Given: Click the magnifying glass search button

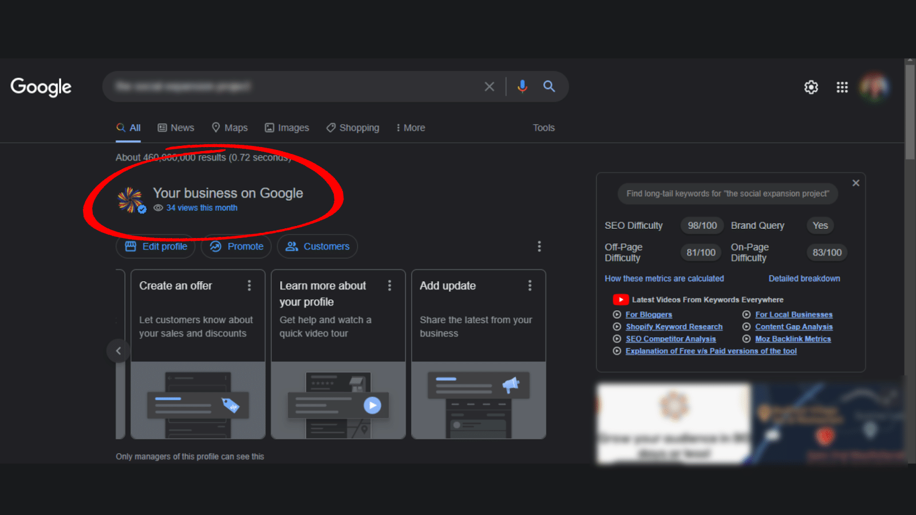Looking at the screenshot, I should [549, 86].
